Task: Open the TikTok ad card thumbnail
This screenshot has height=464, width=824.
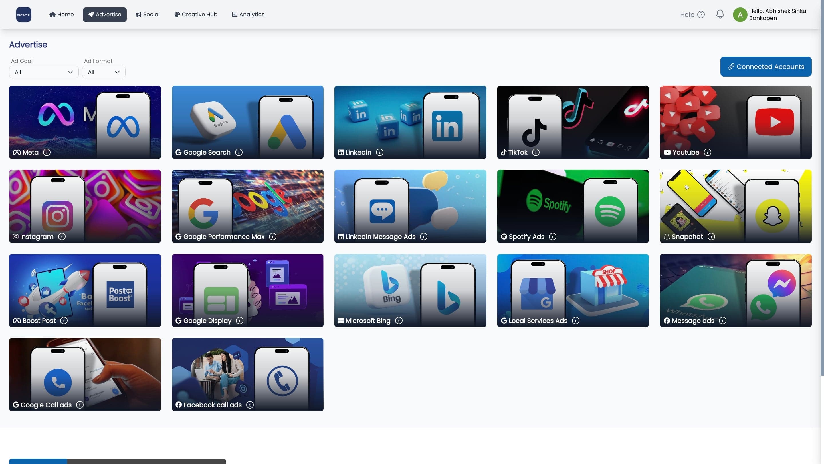Action: pos(573,122)
